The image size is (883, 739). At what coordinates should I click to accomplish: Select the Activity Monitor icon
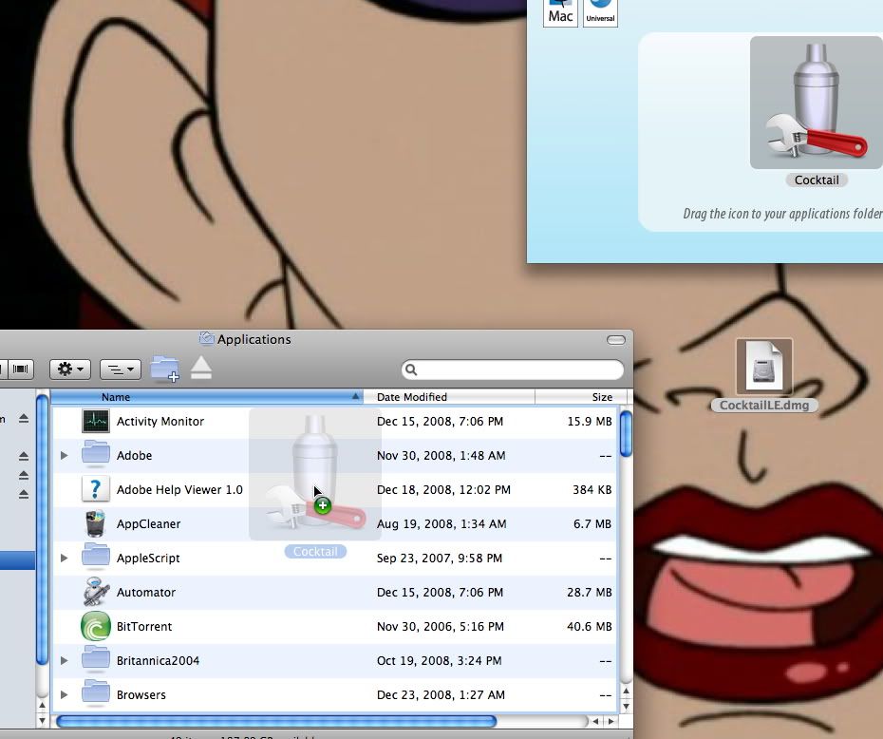(x=96, y=421)
